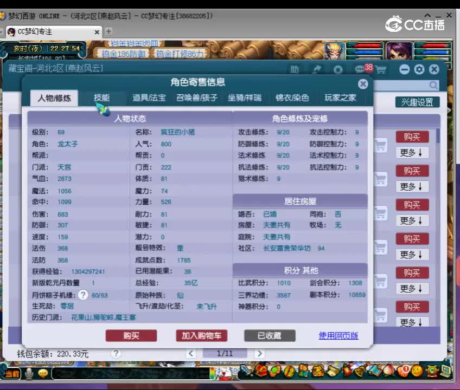Click the 当前 channel button

pos(12,374)
